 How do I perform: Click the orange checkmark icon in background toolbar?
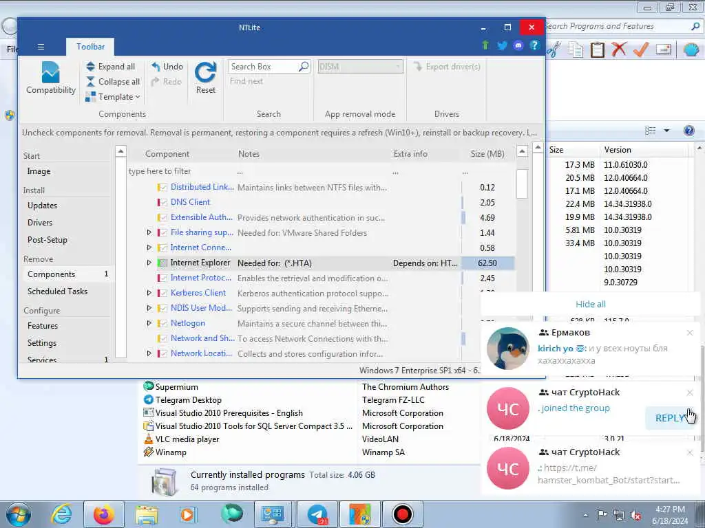641,49
